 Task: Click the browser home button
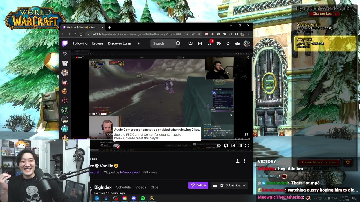(81, 34)
